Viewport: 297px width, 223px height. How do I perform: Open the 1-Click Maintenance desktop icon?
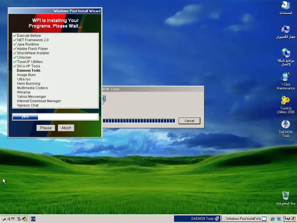tap(285, 81)
